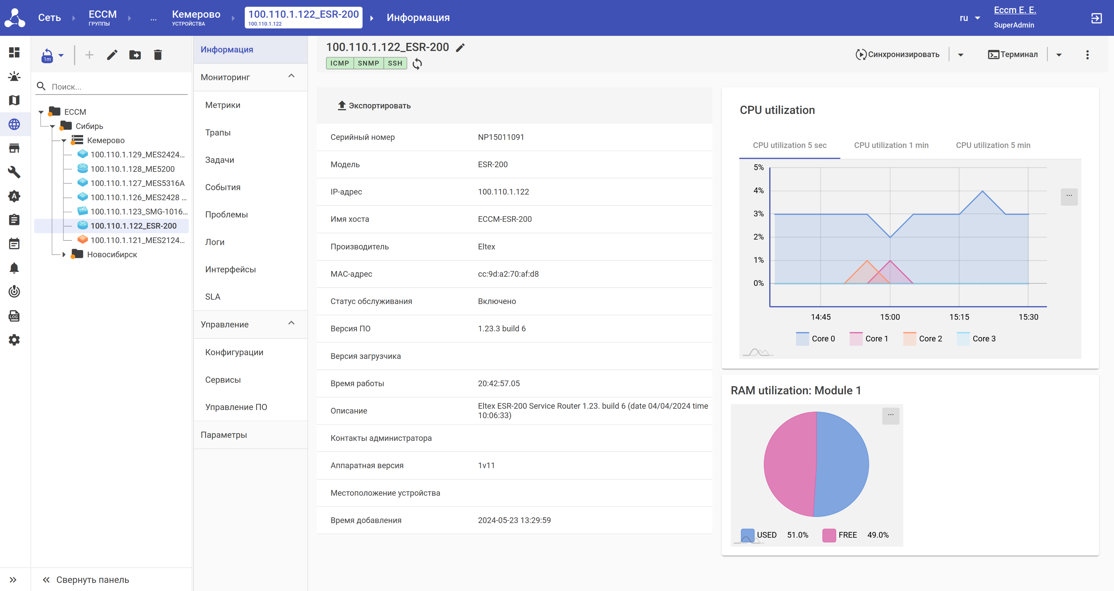Open the dashboard icon in left sidebar
The width and height of the screenshot is (1114, 591).
[x=14, y=52]
